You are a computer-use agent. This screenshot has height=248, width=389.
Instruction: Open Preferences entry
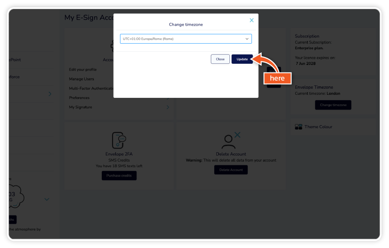(x=79, y=98)
